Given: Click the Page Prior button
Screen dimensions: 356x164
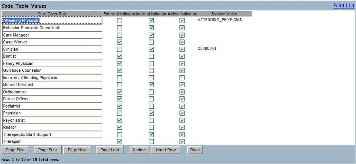Looking at the screenshot, I should click(48, 150).
